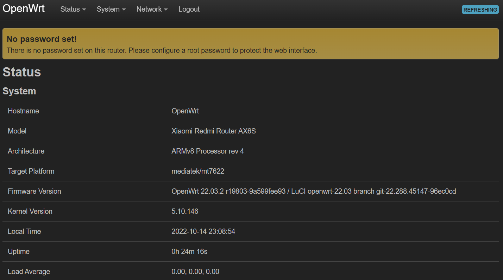Viewport: 503px width, 280px height.
Task: Click the Uptime row label
Action: coord(19,251)
